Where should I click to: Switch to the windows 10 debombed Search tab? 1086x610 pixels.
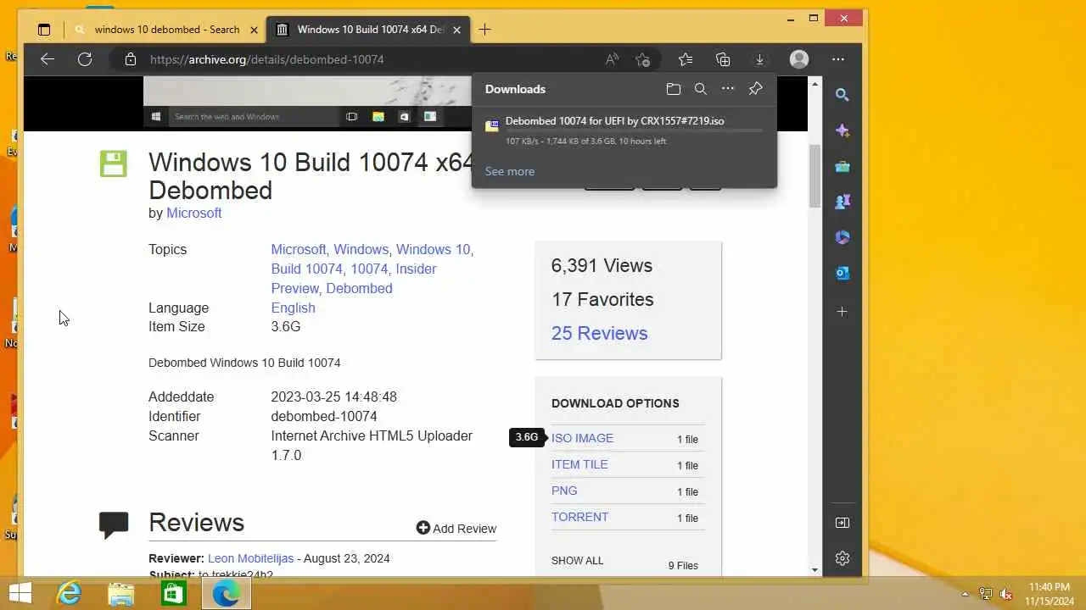point(166,30)
